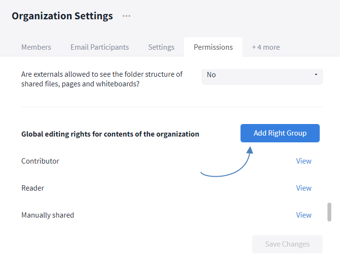Image resolution: width=340 pixels, height=262 pixels.
Task: Click the Organization Settings page title
Action: click(62, 16)
